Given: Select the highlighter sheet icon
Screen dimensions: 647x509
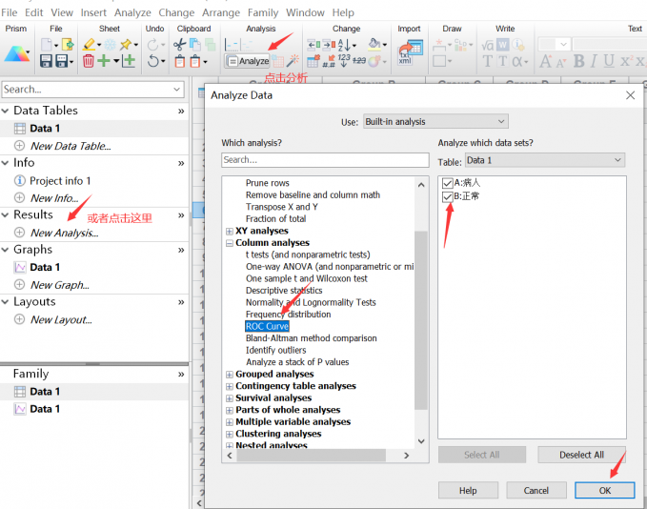Looking at the screenshot, I should tap(90, 44).
